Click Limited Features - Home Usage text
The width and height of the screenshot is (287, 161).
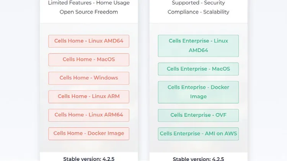click(x=89, y=3)
